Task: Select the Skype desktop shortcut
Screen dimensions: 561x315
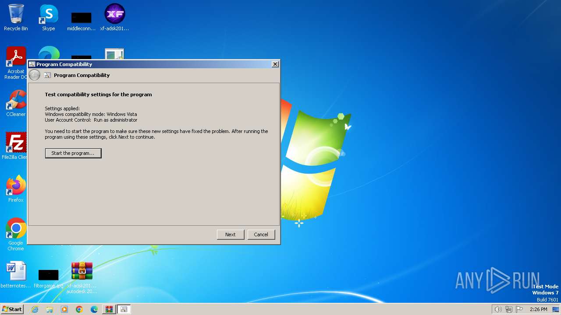Action: [x=49, y=17]
